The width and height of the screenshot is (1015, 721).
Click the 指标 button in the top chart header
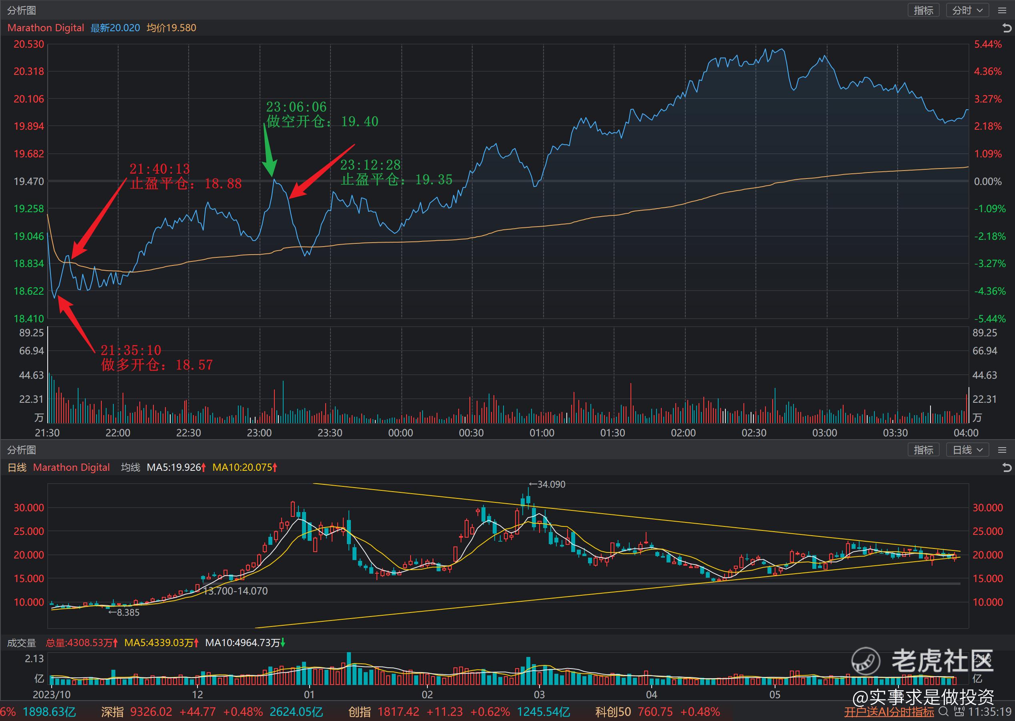click(923, 10)
